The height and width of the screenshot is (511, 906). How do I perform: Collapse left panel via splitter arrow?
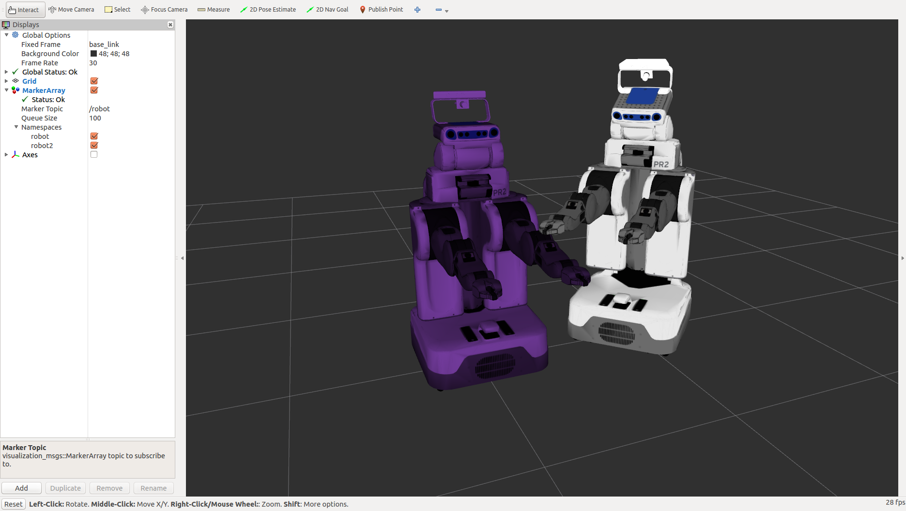[182, 258]
